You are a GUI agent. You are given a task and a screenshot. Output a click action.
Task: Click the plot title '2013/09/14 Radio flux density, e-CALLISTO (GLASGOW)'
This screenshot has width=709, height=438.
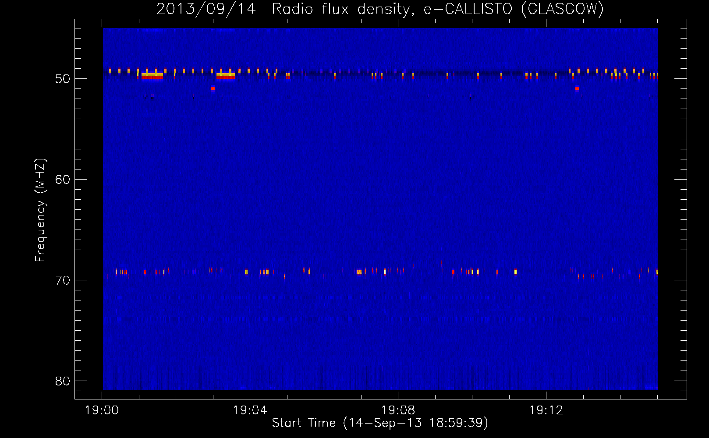(x=380, y=9)
